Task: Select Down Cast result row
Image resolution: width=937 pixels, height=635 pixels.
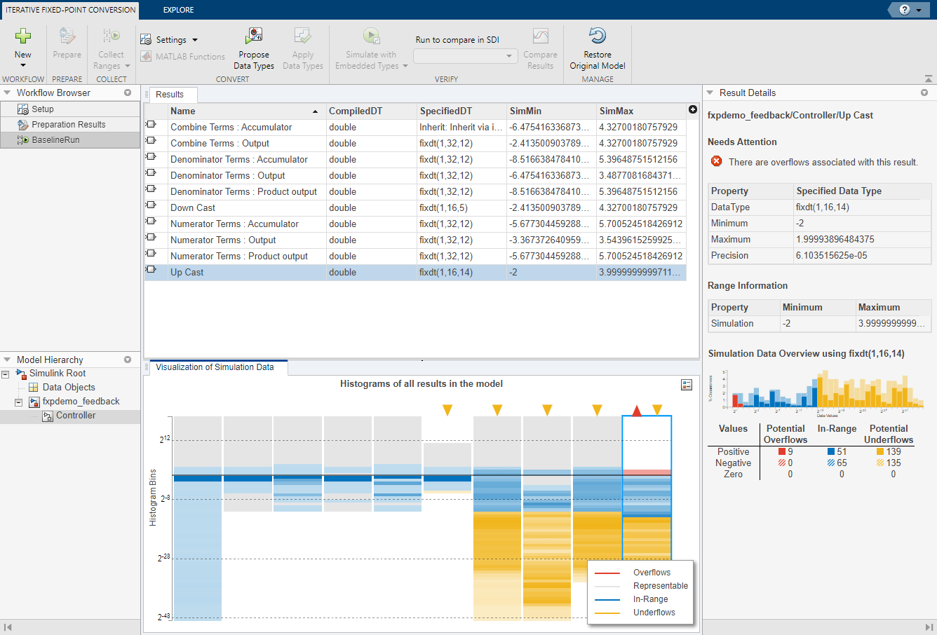Action: [415, 208]
